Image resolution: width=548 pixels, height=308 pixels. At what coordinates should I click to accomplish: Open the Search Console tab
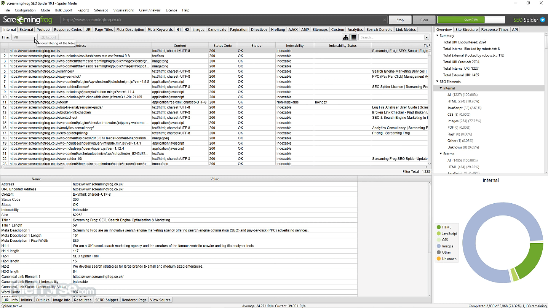(379, 29)
